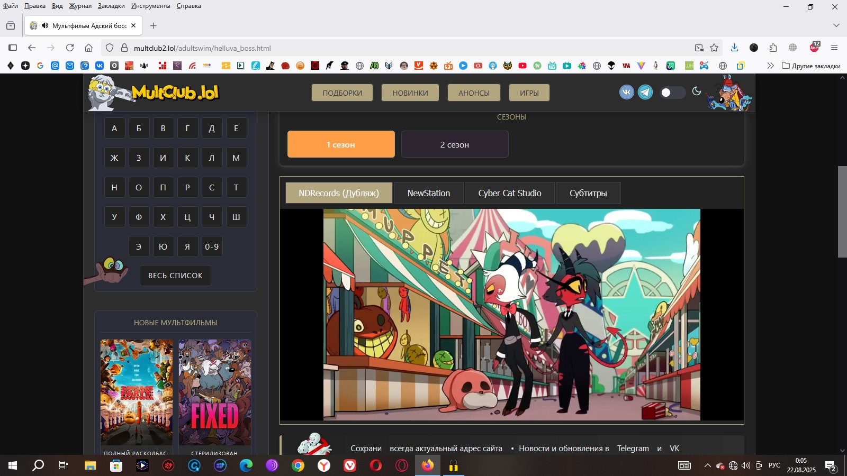Follow the Telegram link in the notice
847x476 pixels.
point(633,448)
